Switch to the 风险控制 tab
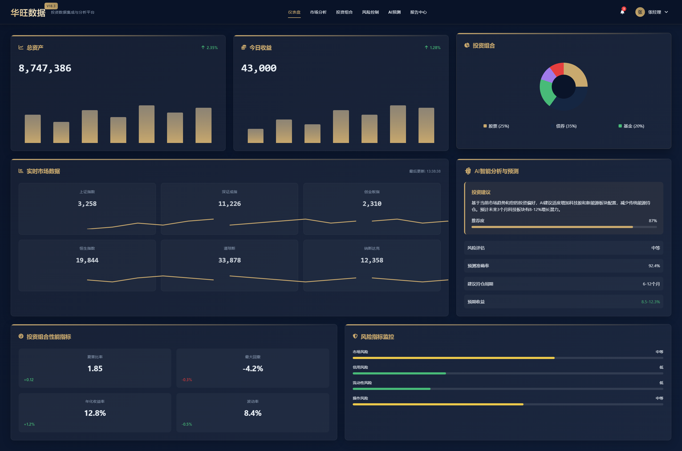Screen dimensions: 682x451 click(x=370, y=12)
